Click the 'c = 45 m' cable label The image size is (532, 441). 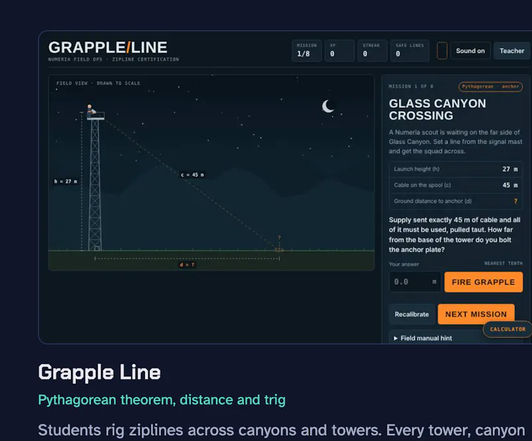pyautogui.click(x=192, y=175)
